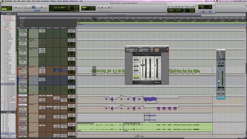Image resolution: width=247 pixels, height=139 pixels.
Task: Open the Marketplace menu
Action: pyautogui.click(x=74, y=1)
